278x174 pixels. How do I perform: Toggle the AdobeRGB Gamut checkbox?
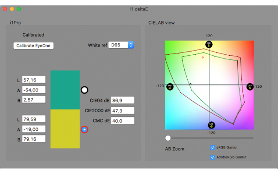click(x=212, y=157)
